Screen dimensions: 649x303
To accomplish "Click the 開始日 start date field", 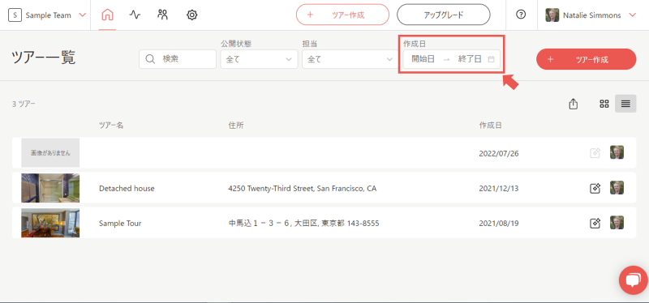I will (423, 59).
